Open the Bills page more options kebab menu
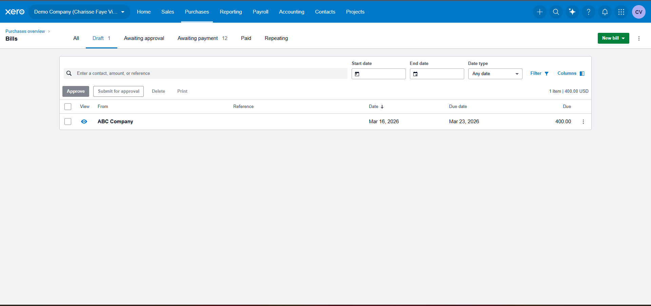651x306 pixels. 639,38
